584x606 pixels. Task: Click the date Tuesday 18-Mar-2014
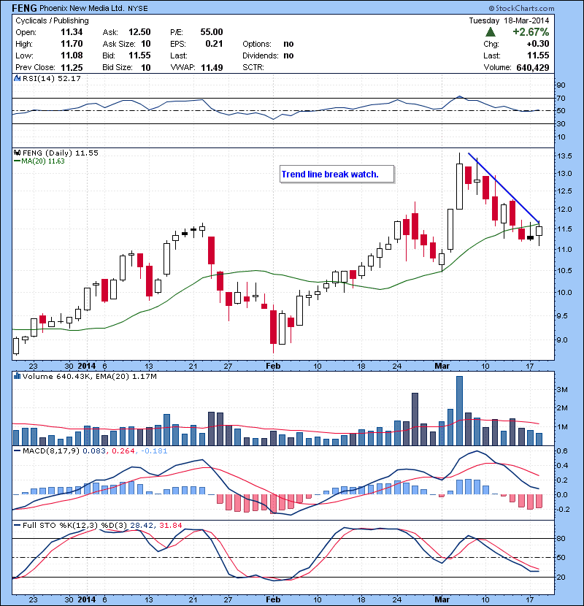(x=509, y=20)
